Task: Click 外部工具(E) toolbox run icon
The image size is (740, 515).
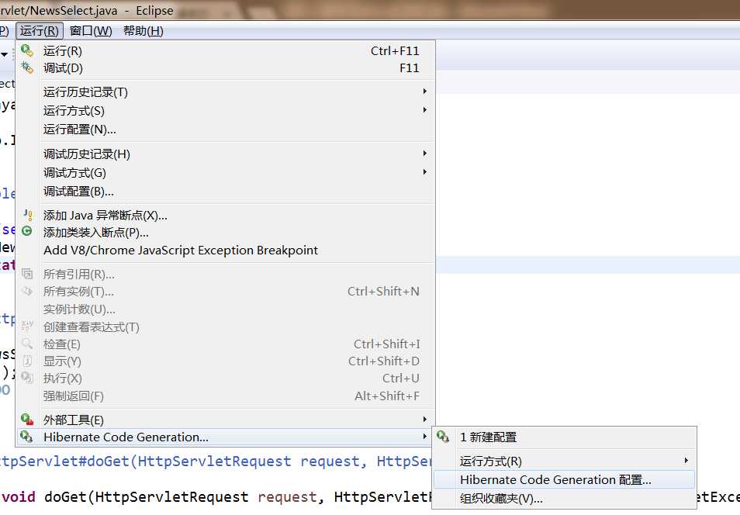Action: point(27,419)
